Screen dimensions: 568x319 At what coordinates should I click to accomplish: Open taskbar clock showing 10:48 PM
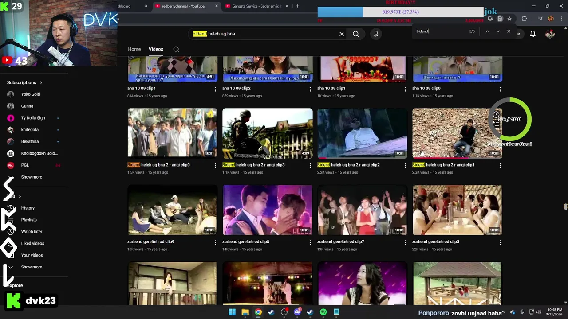pyautogui.click(x=554, y=312)
